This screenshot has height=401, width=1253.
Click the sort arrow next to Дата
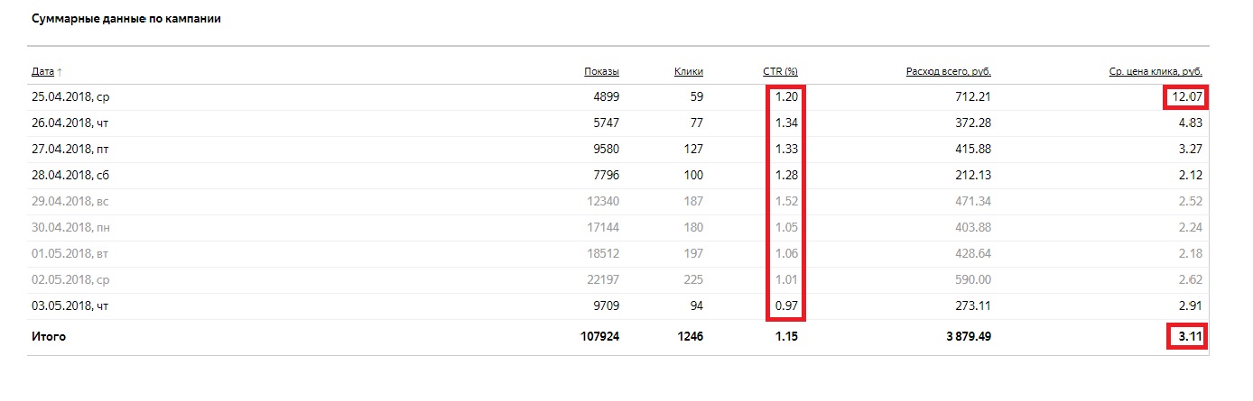[60, 72]
